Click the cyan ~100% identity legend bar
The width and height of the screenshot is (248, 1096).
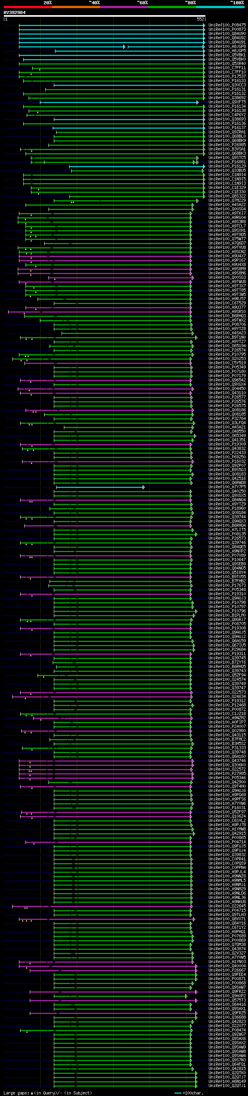(220, 7)
